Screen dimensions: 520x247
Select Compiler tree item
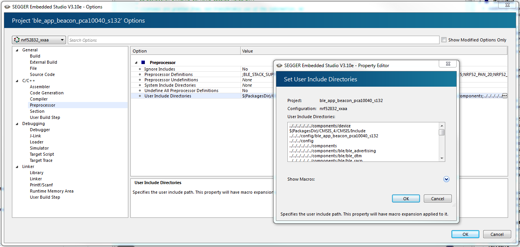[39, 99]
